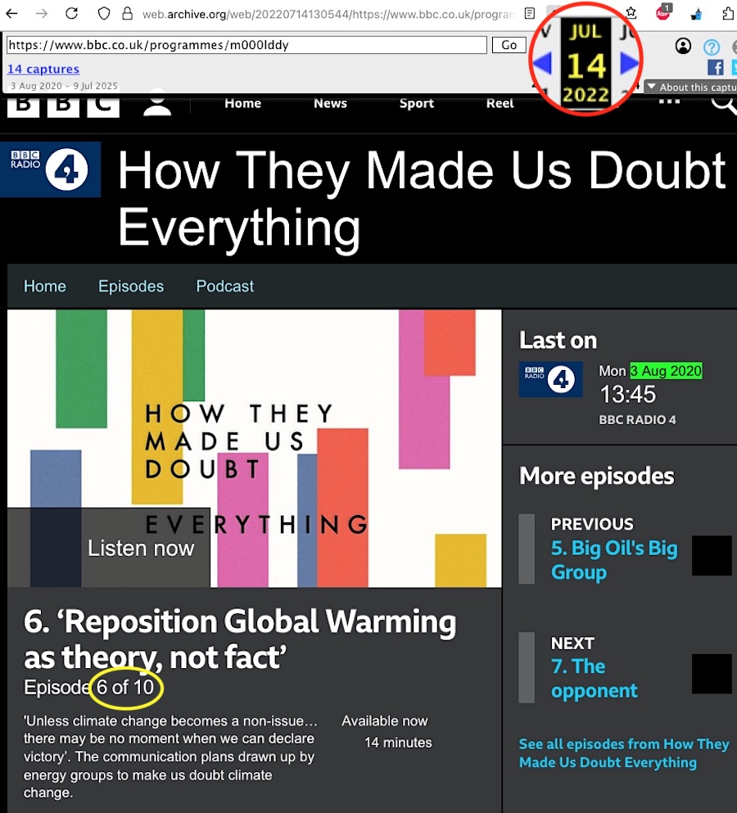
Task: Open the Episodes tab
Action: coord(131,287)
